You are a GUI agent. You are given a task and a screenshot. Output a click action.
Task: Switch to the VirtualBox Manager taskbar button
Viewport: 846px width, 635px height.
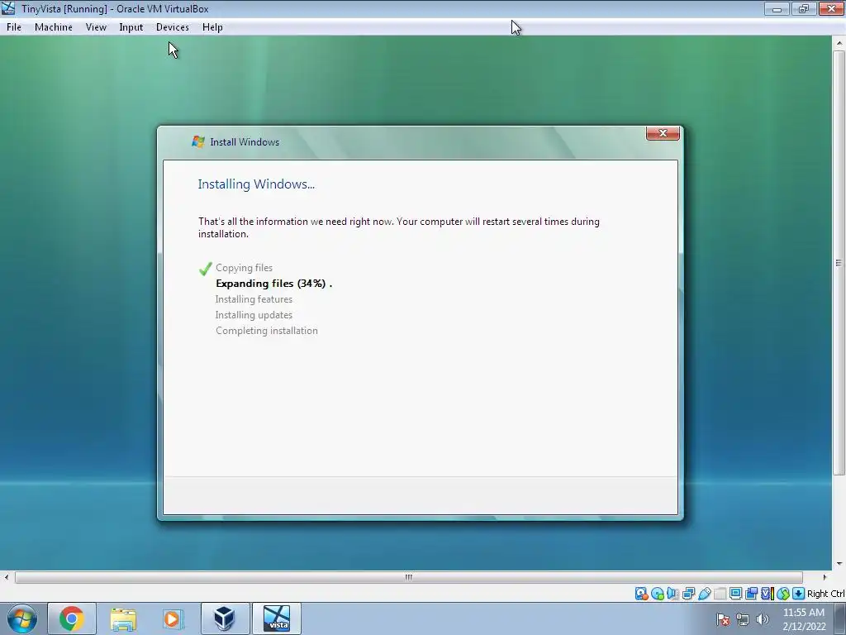click(225, 618)
